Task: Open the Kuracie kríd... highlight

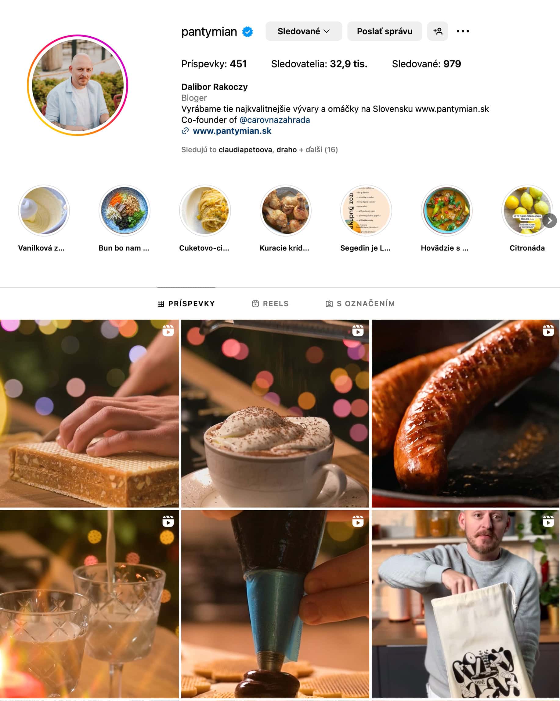Action: coord(285,211)
